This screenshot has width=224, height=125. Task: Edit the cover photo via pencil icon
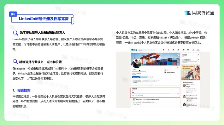pos(178,55)
